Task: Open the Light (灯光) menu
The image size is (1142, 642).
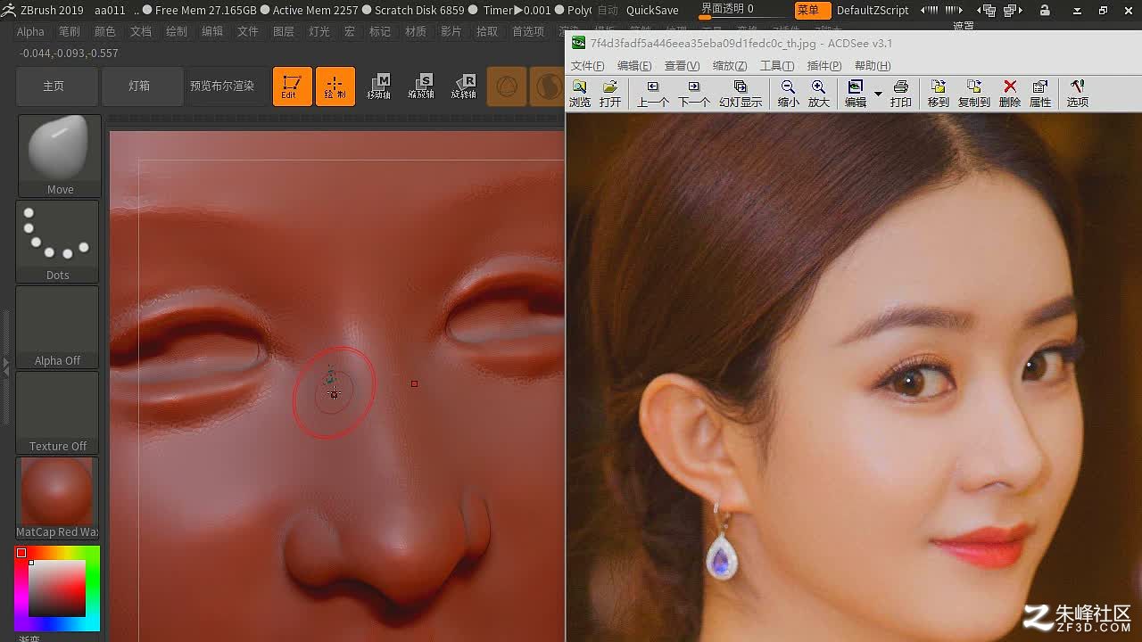Action: point(319,31)
